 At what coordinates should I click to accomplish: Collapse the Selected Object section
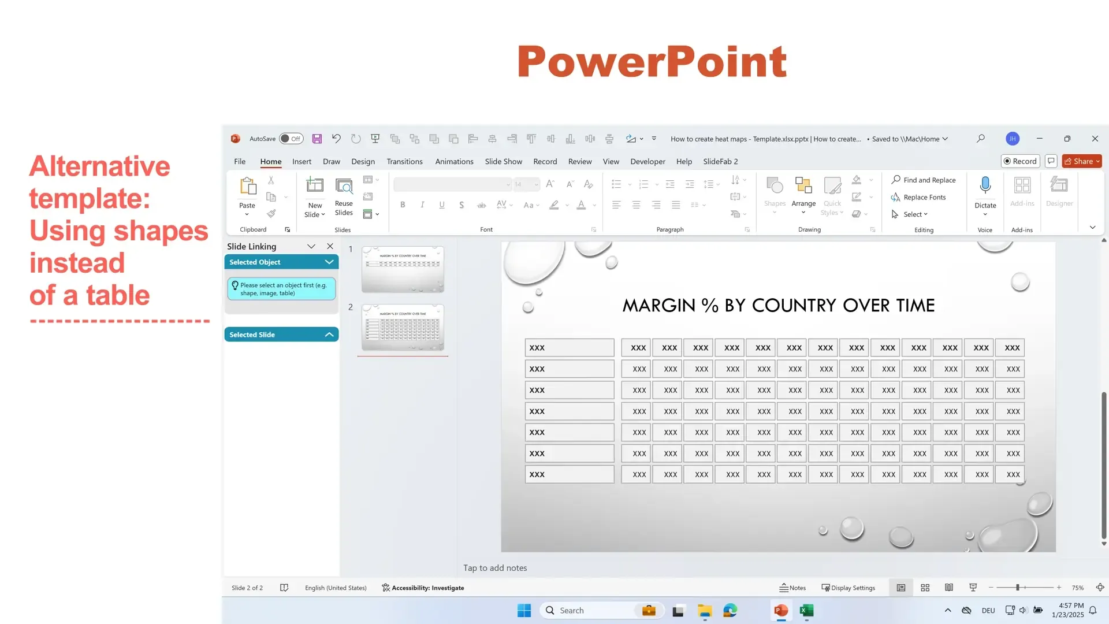329,262
